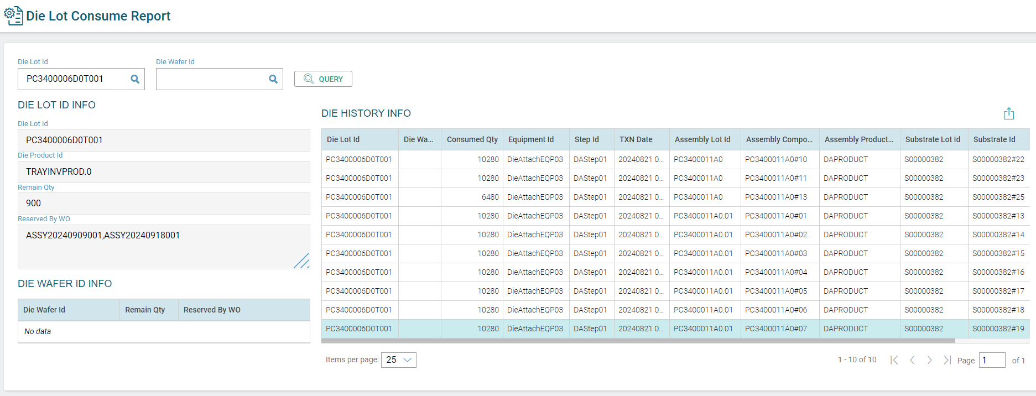Jump to the last page of results

(947, 360)
